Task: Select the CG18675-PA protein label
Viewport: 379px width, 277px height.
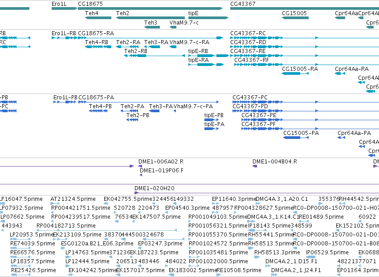Action: pyautogui.click(x=97, y=98)
